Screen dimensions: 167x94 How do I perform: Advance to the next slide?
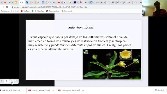[x=12, y=81]
